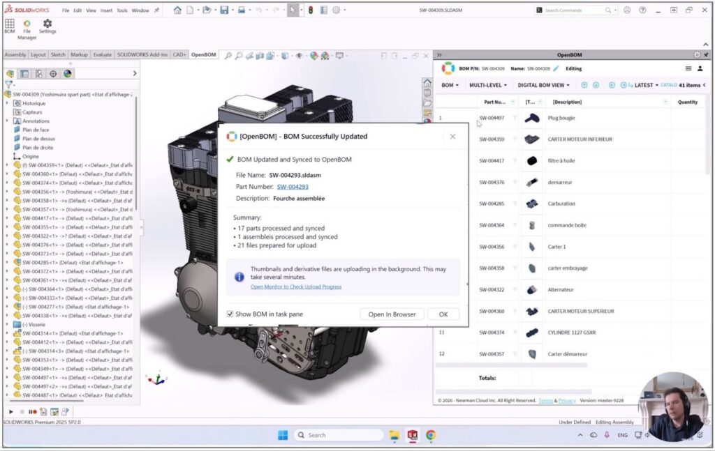Open the OpenBOM File Manager
715x451 pixels.
(27, 24)
